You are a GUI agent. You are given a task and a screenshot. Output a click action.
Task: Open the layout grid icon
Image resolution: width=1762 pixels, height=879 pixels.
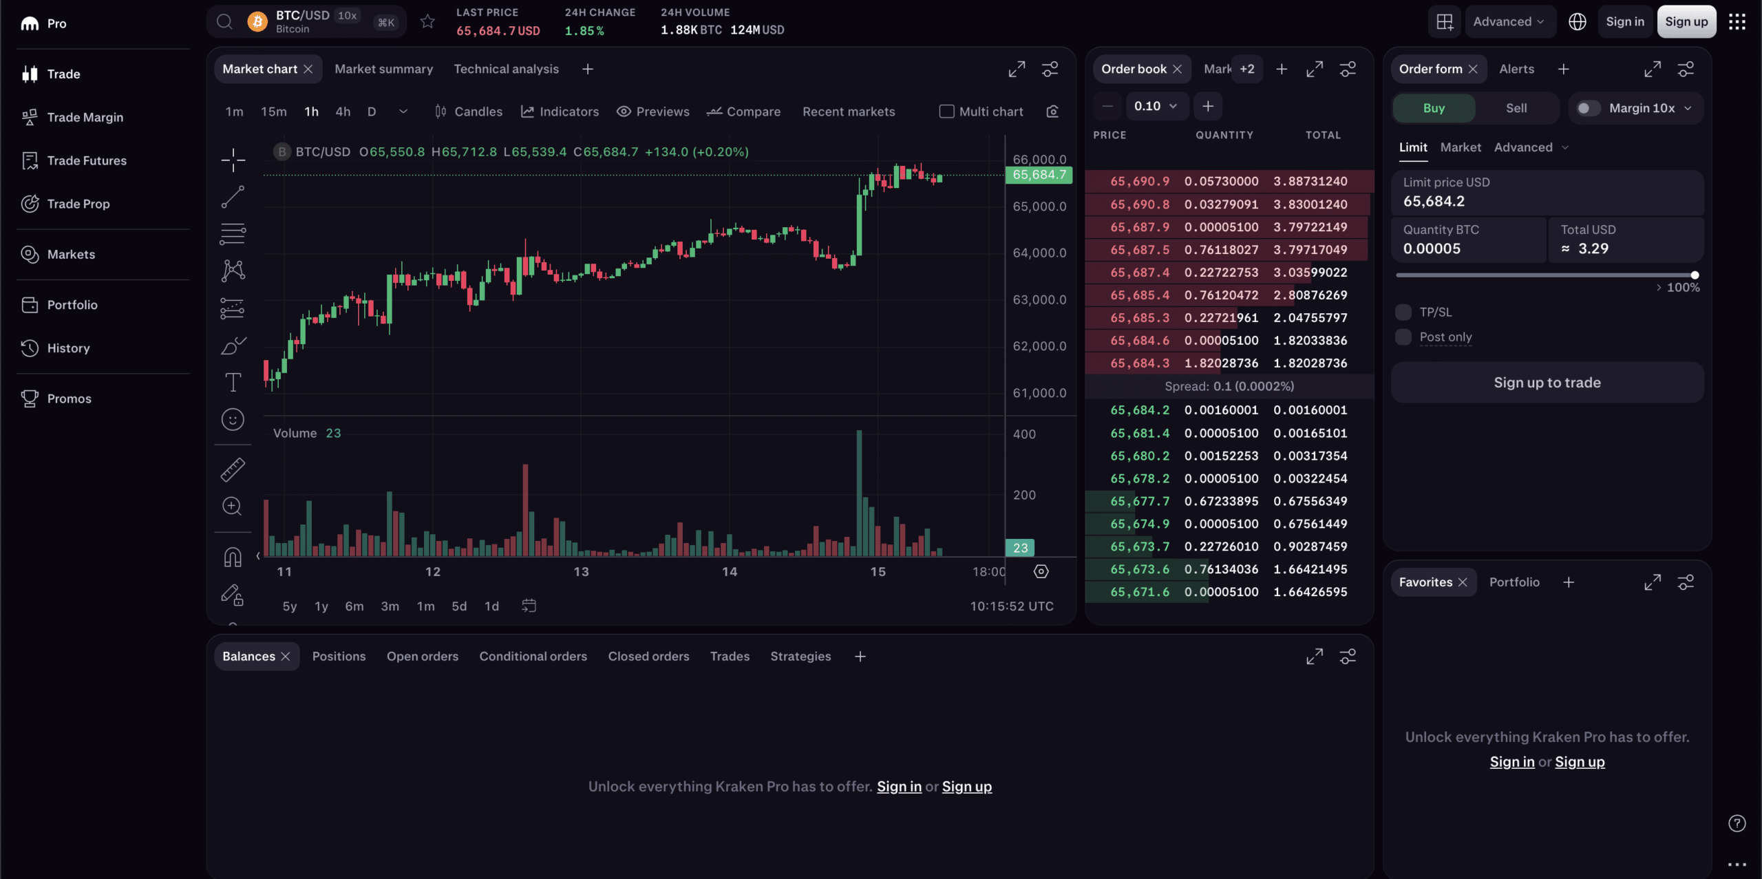point(1445,21)
